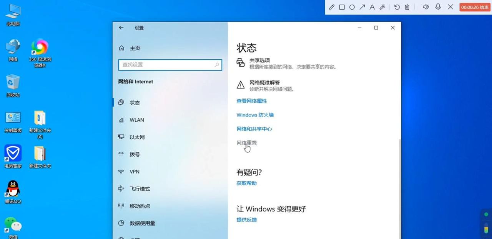Clear annotations with the trash icon
Image resolution: width=492 pixels, height=239 pixels.
(x=407, y=7)
